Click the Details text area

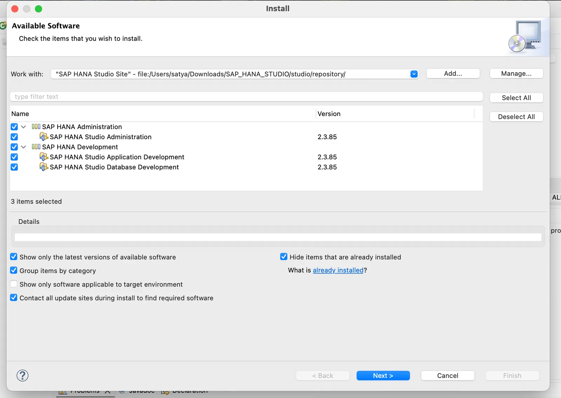coord(278,237)
